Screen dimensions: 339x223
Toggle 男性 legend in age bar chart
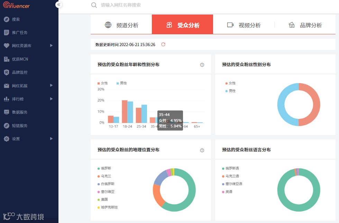(x=122, y=83)
